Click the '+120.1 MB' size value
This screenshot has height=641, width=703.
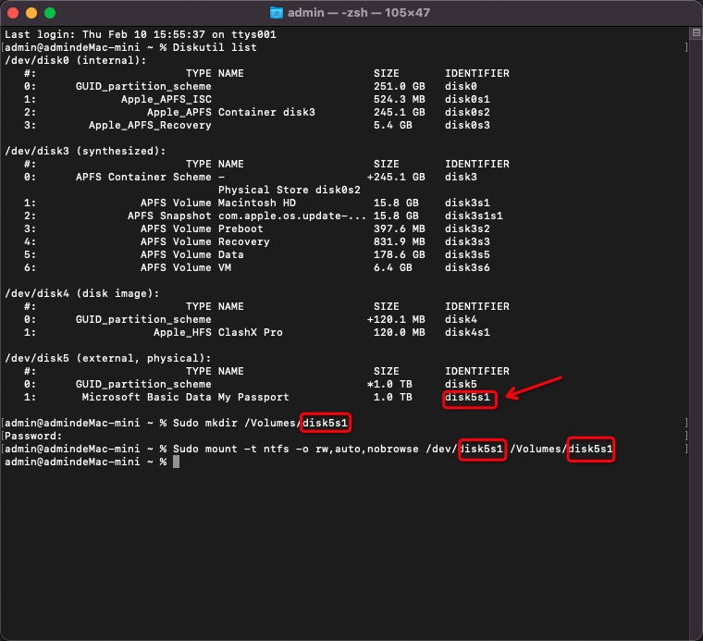tap(396, 320)
